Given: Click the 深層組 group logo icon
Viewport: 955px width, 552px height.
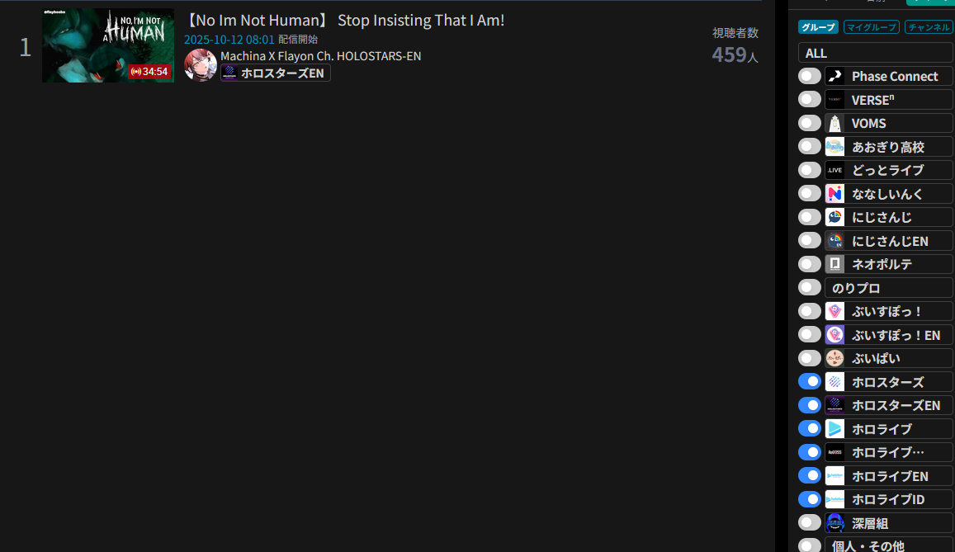Looking at the screenshot, I should (x=834, y=523).
